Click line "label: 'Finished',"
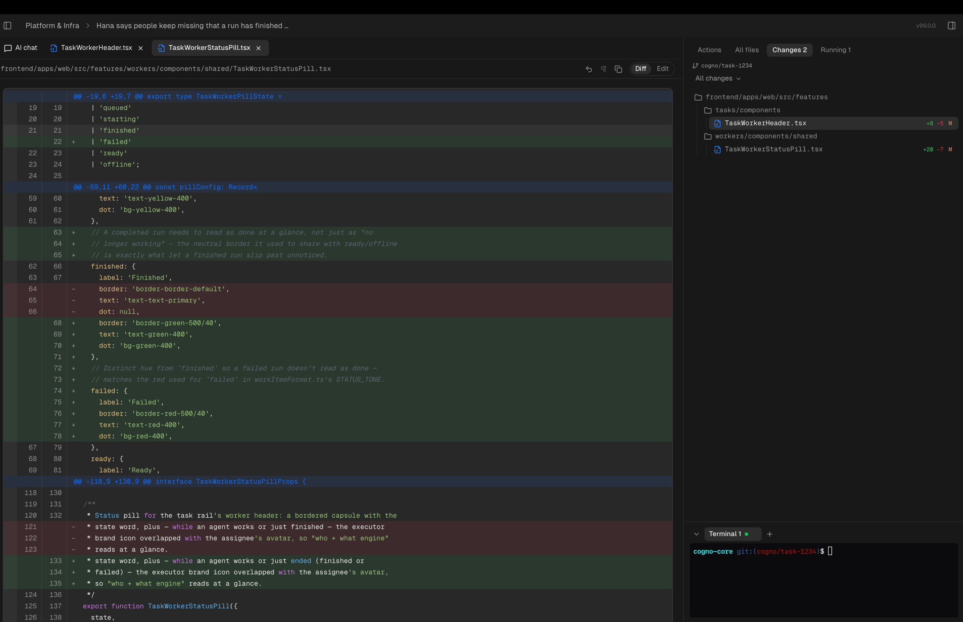 click(x=338, y=278)
